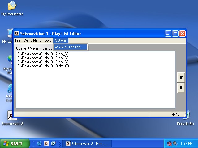This screenshot has width=198, height=148.
Task: Uncheck the Always on top option
Action: coord(70,47)
